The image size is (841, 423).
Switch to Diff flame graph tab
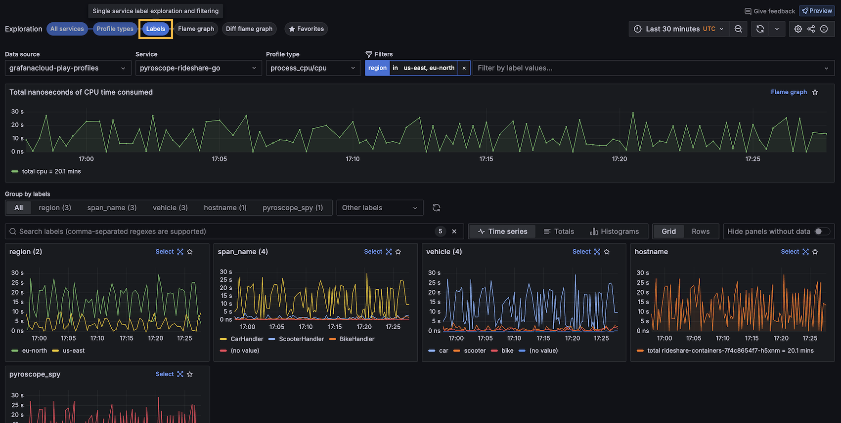click(249, 29)
